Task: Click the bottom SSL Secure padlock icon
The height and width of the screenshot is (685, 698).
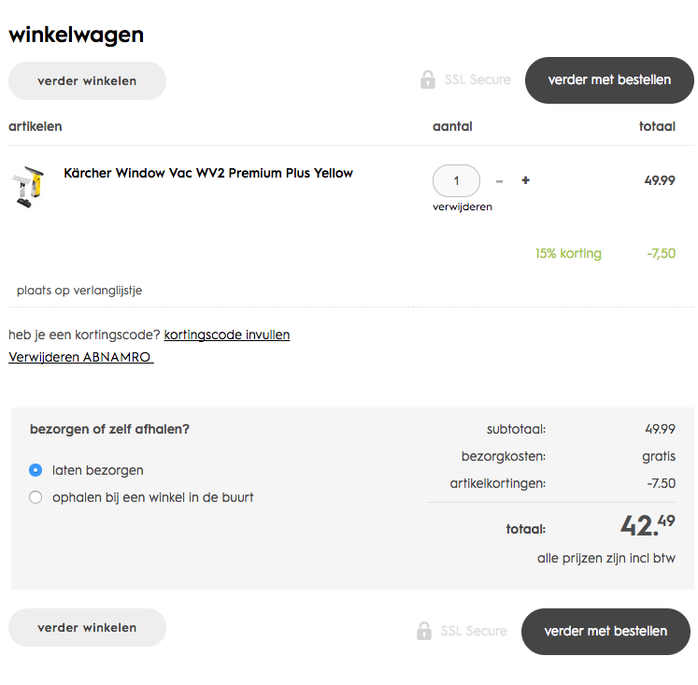Action: 424,631
